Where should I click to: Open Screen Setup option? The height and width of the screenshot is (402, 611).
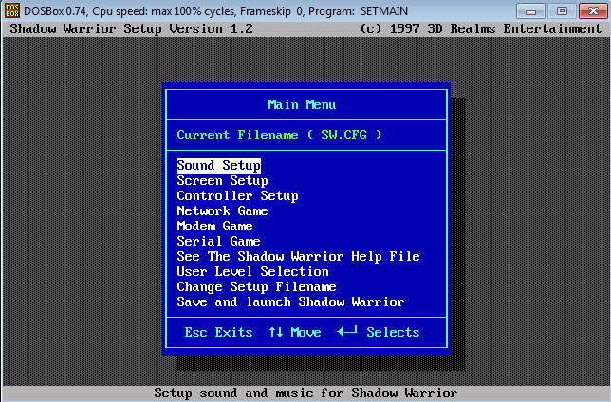tap(223, 181)
